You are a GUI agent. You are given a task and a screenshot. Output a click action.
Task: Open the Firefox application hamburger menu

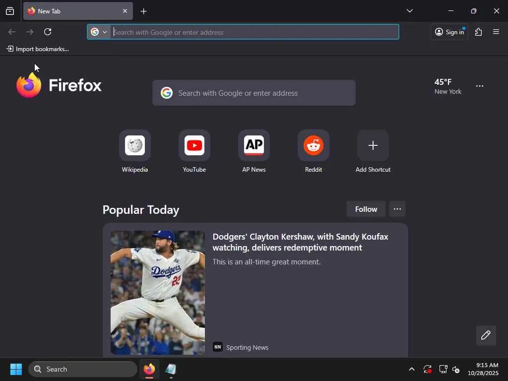point(496,32)
